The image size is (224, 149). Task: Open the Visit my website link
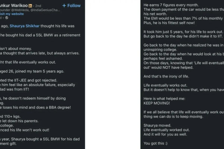(12, 14)
